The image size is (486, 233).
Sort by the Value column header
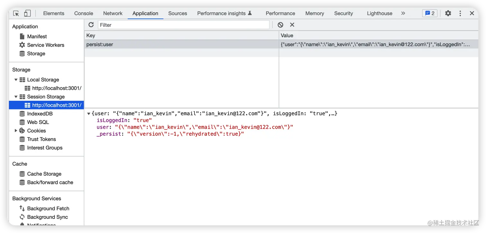(379, 35)
